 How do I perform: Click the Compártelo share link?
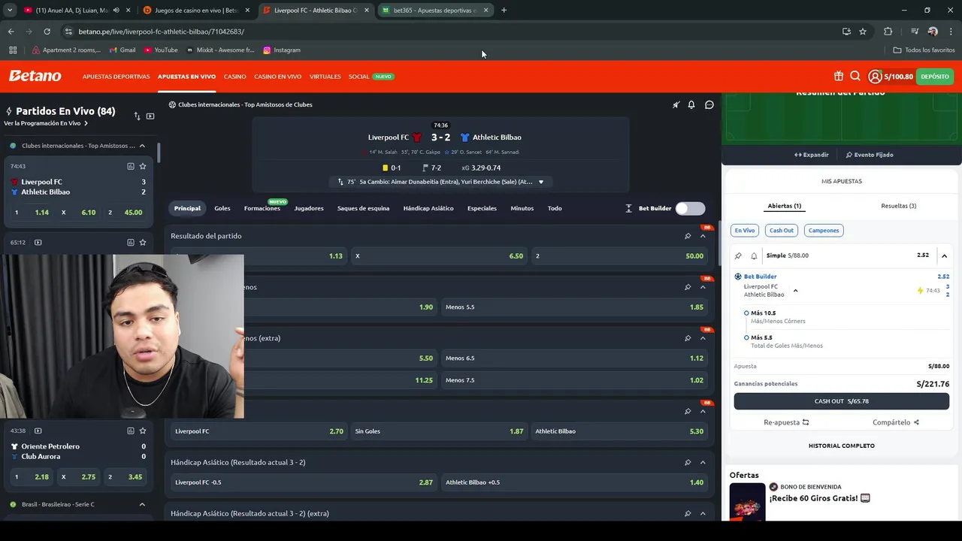(x=896, y=422)
